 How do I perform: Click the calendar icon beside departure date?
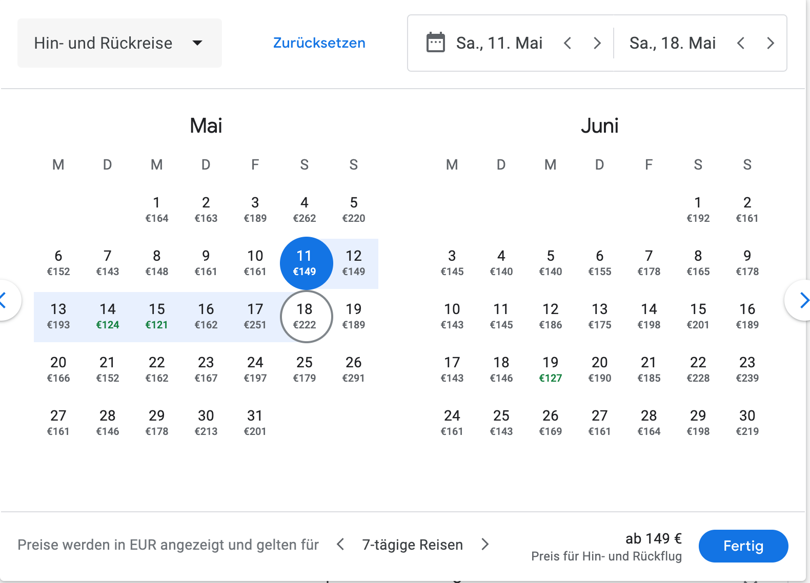click(x=436, y=43)
